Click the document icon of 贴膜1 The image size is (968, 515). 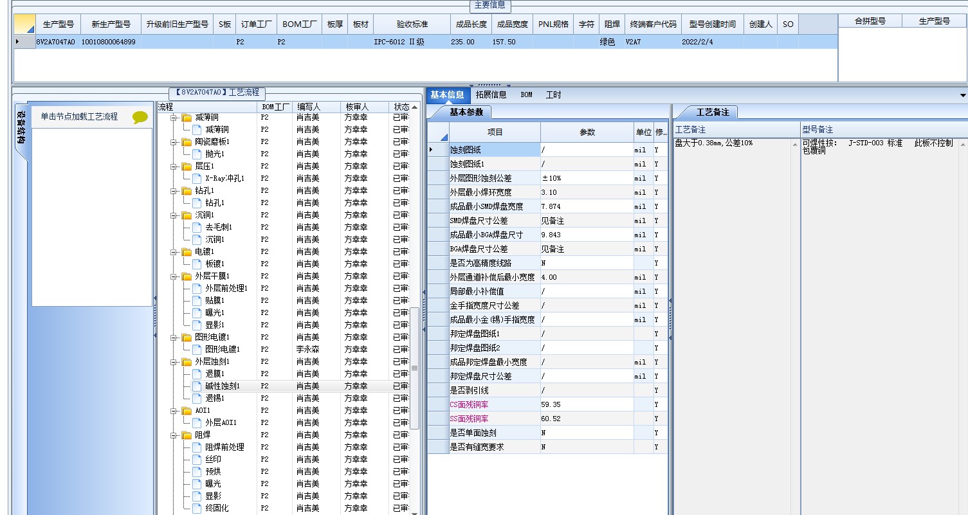[197, 301]
